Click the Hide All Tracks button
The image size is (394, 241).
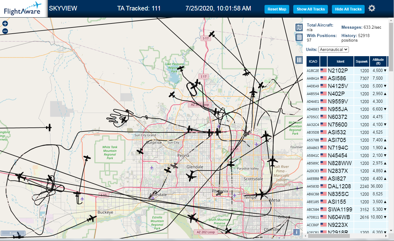[x=348, y=9]
